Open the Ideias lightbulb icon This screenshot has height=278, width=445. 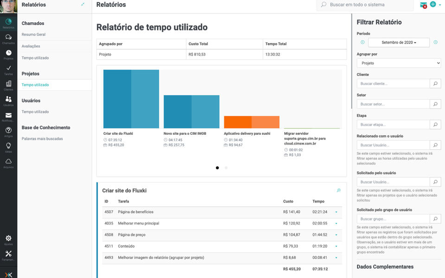(x=8, y=147)
